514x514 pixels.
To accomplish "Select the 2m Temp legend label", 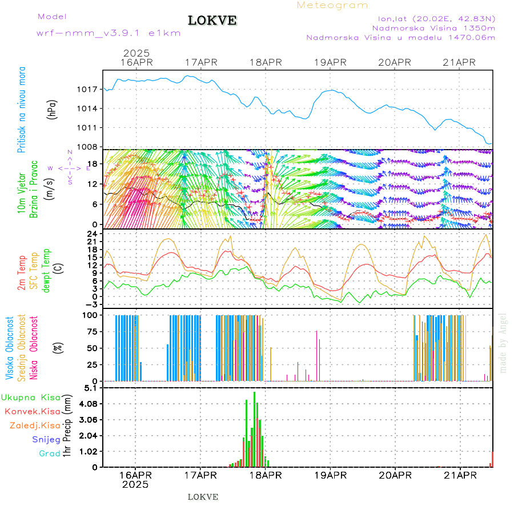I will (x=21, y=273).
